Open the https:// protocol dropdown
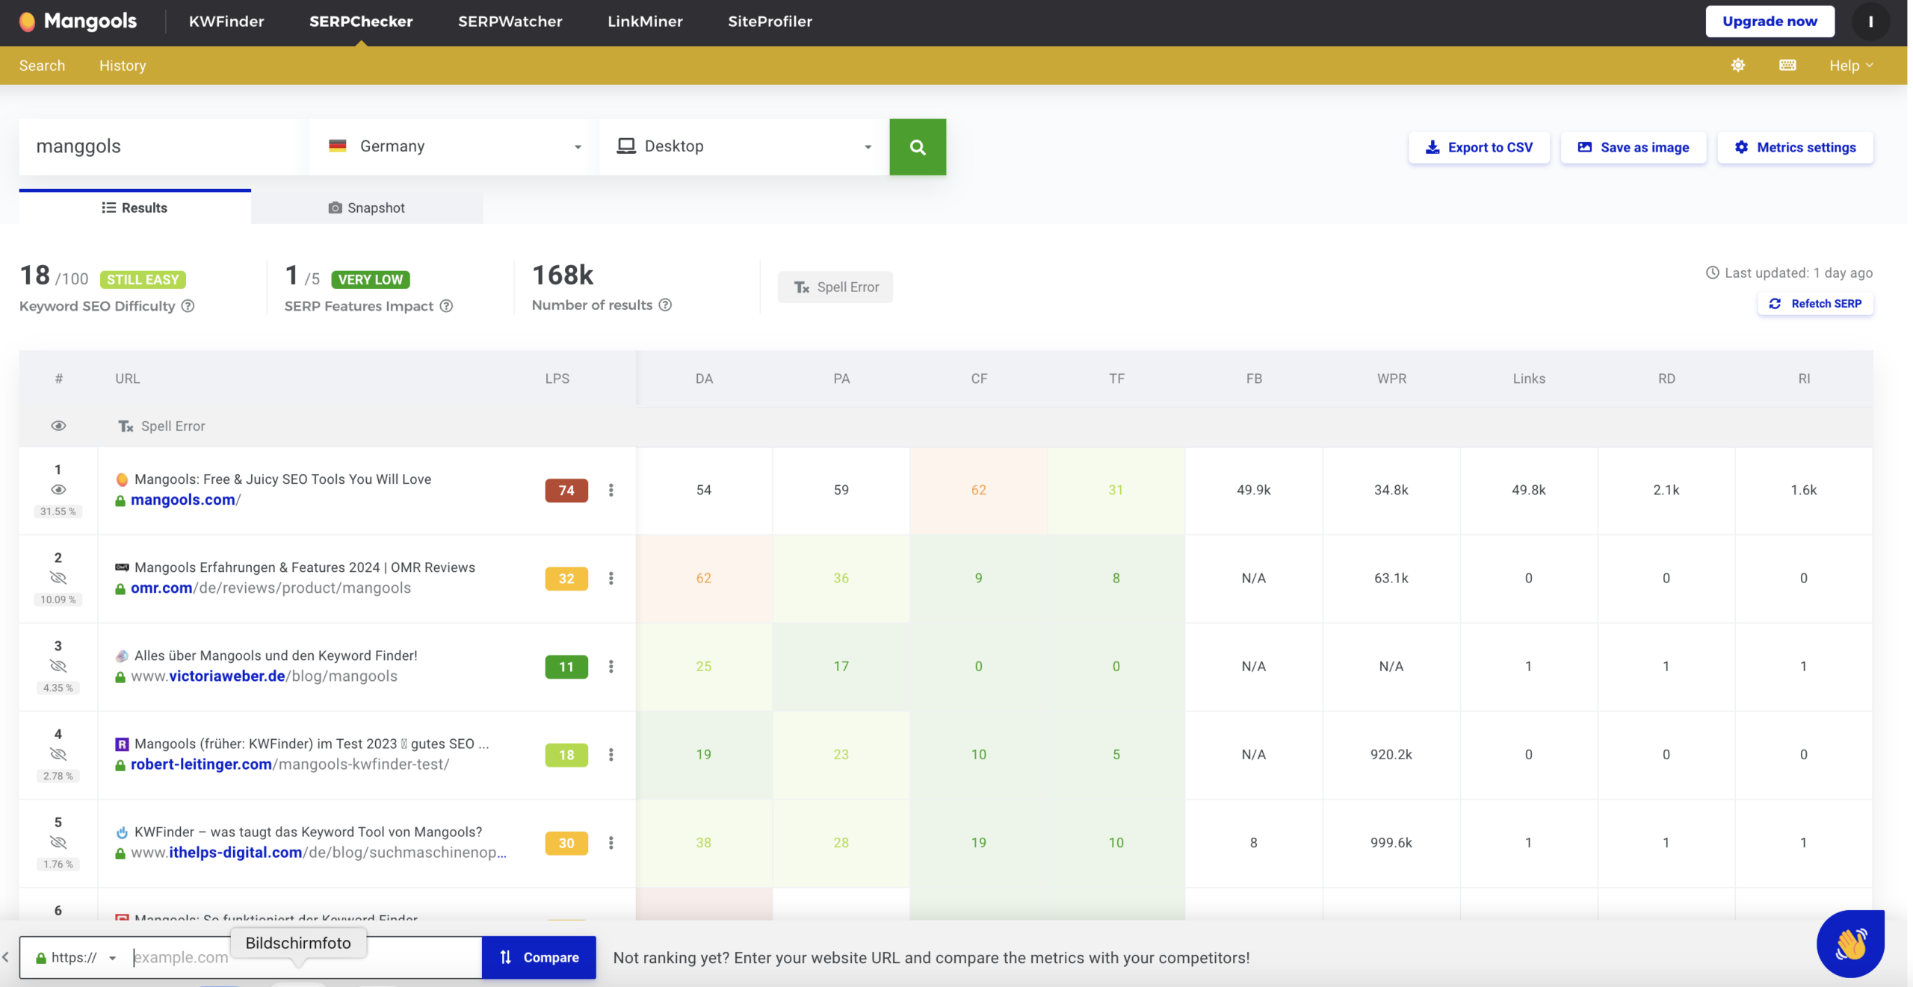Viewport: 1913px width, 987px height. pos(77,958)
